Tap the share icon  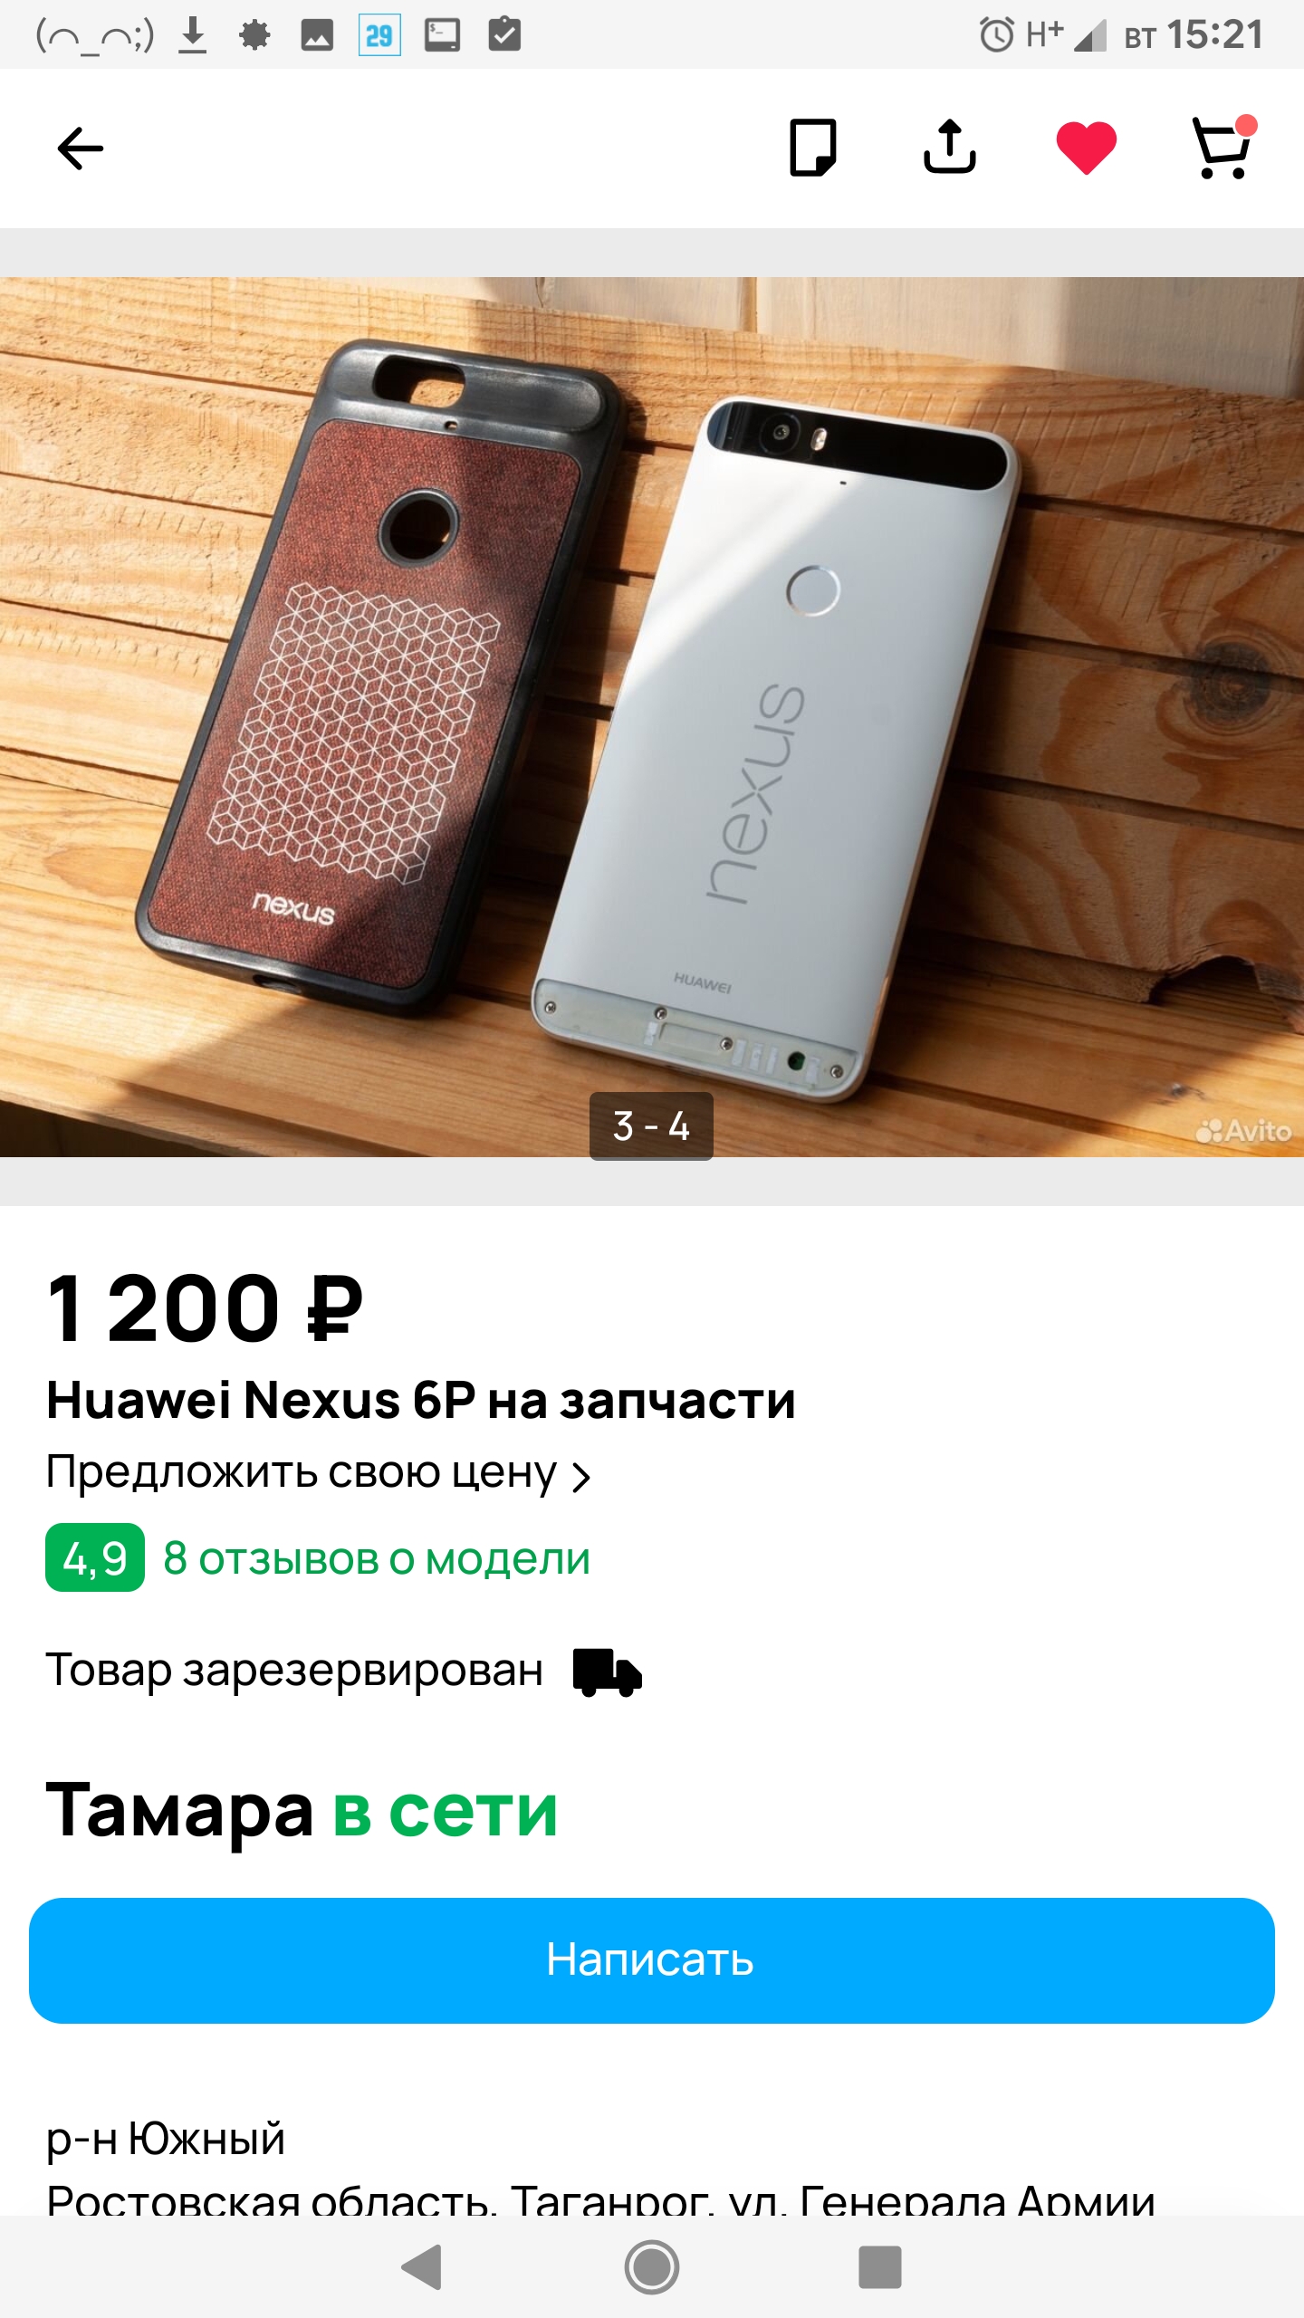point(949,147)
